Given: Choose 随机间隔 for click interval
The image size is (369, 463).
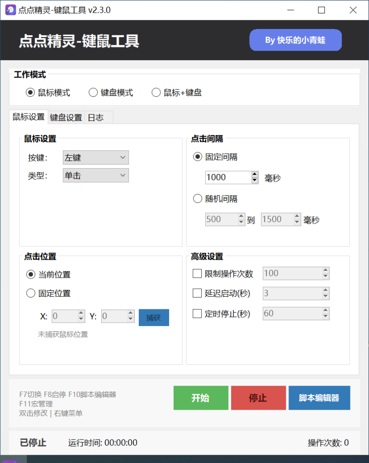Looking at the screenshot, I should coord(197,198).
